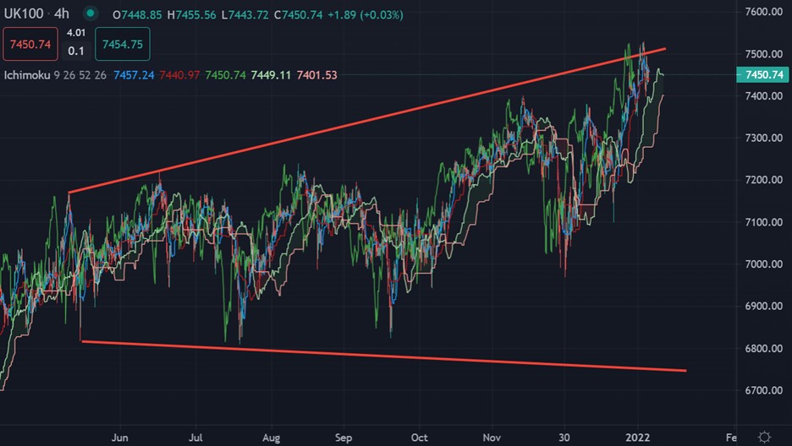Click the pink Ichimoku value 7401.53
The image size is (792, 446).
(316, 75)
